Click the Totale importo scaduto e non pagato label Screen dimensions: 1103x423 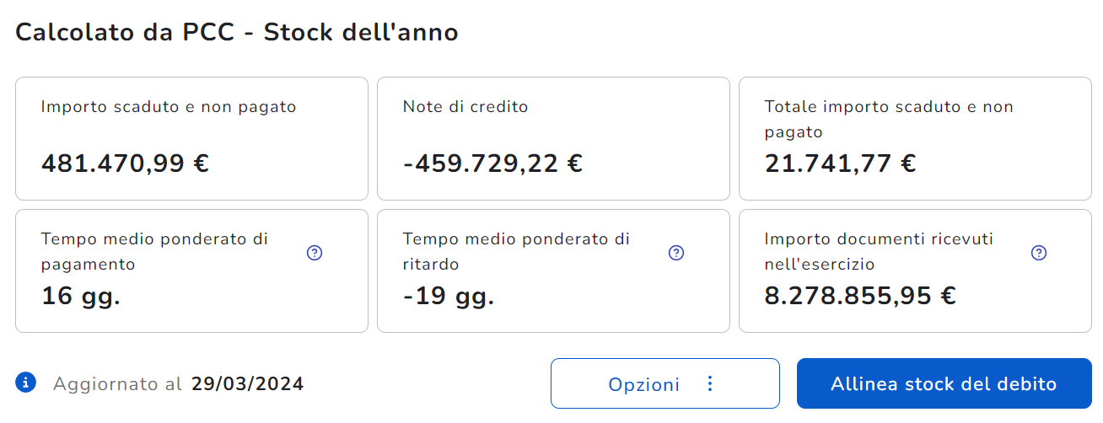click(889, 120)
